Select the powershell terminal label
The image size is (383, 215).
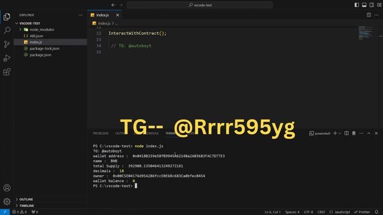(320, 133)
